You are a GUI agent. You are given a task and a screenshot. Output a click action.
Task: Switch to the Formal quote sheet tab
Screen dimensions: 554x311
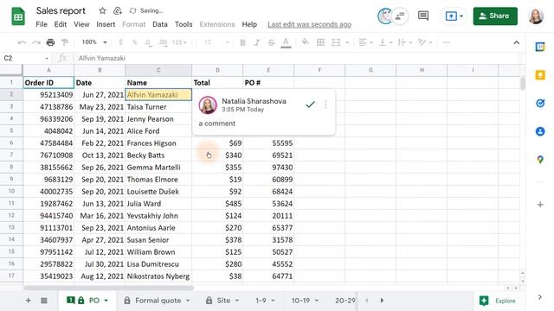coord(158,301)
